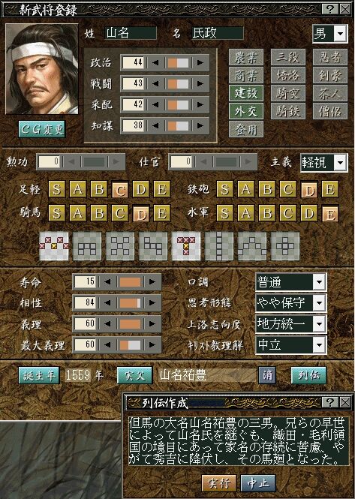Increase 政治 value with right arrow
Screen dimensions: 355x499
pos(200,63)
